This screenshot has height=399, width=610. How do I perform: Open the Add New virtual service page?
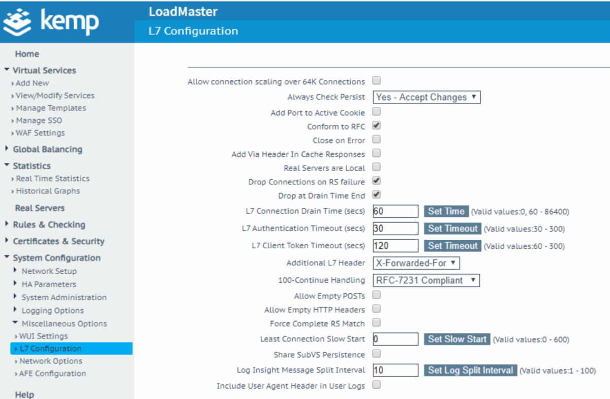click(33, 82)
